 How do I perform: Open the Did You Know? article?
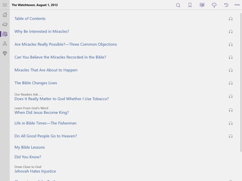tap(28, 157)
